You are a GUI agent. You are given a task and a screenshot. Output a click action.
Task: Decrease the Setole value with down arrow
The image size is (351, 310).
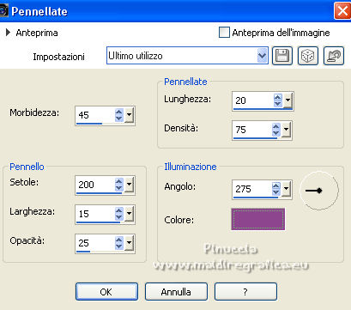(x=119, y=188)
